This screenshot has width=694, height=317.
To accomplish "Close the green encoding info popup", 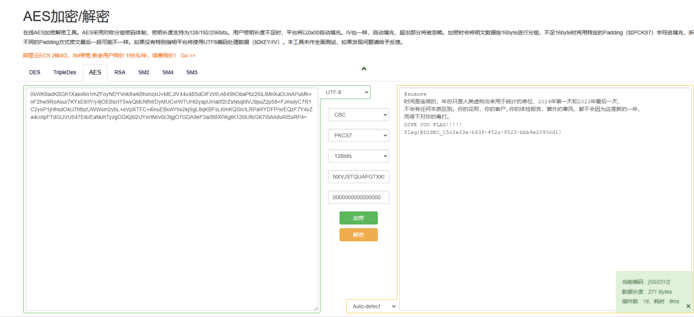I will click(688, 306).
